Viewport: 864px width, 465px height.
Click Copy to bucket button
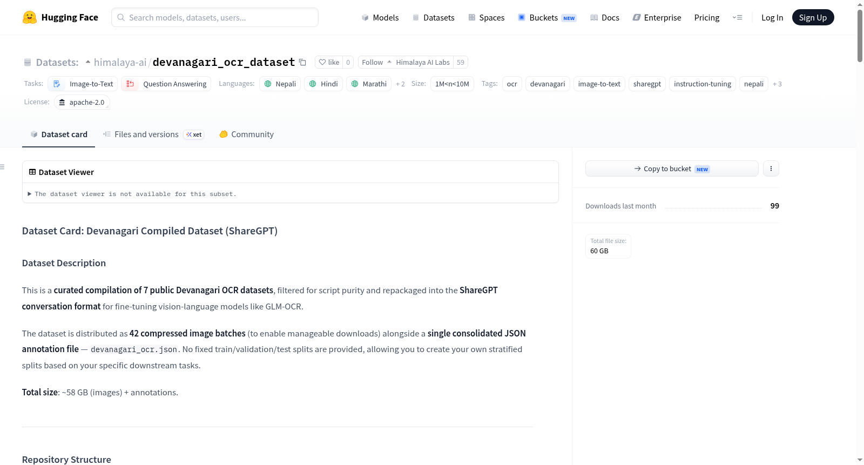(x=672, y=169)
